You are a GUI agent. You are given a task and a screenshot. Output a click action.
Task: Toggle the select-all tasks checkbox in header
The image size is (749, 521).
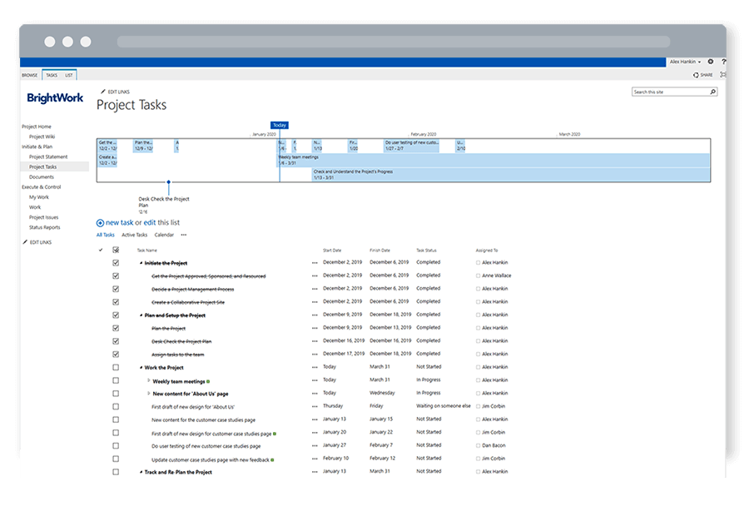pos(116,250)
